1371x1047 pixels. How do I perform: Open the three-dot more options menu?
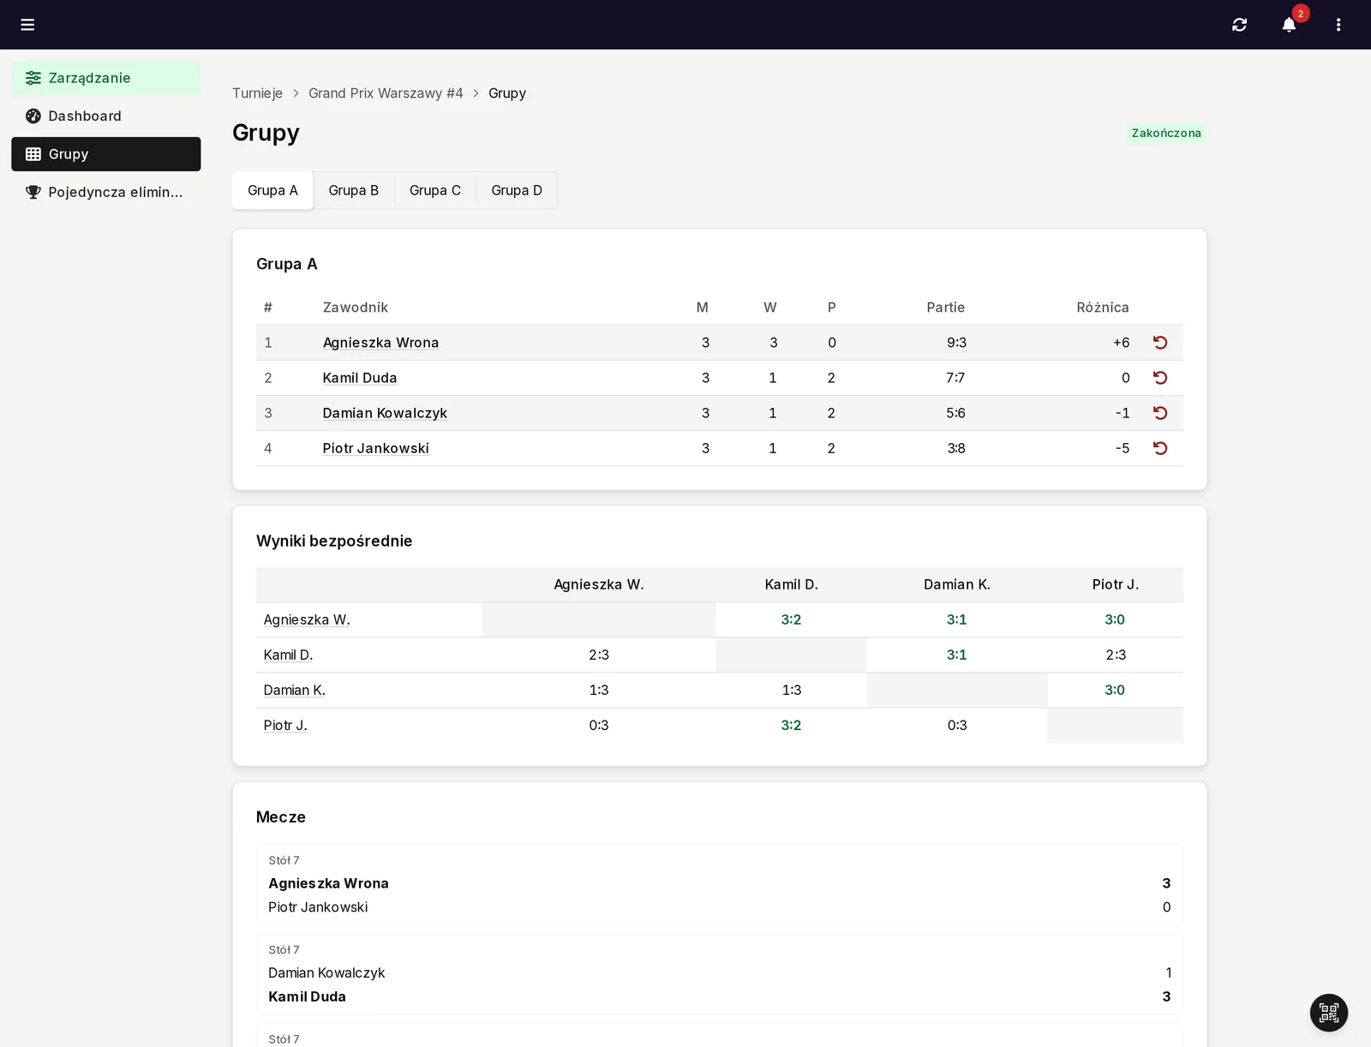1338,25
